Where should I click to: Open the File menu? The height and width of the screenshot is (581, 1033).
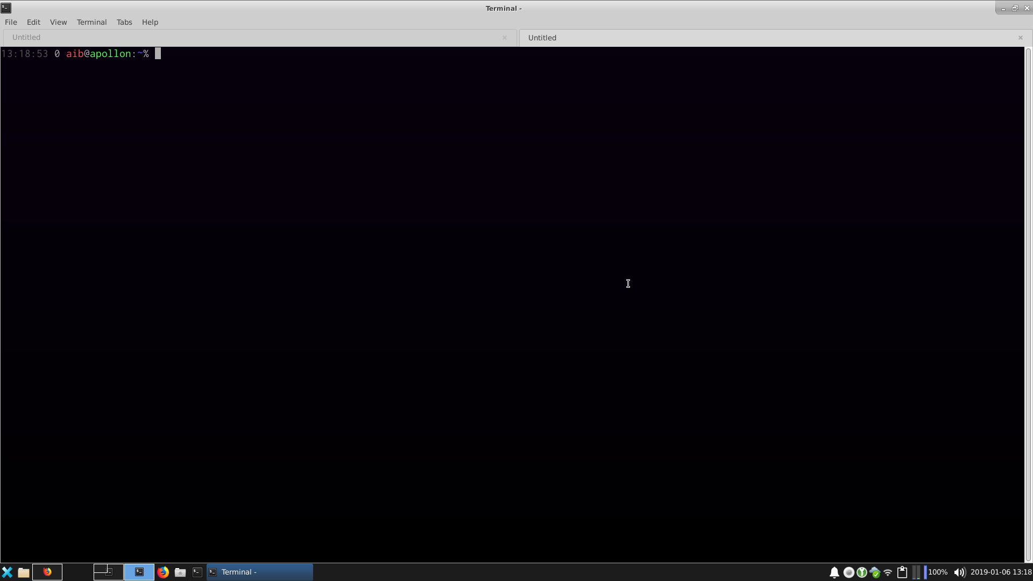11,22
